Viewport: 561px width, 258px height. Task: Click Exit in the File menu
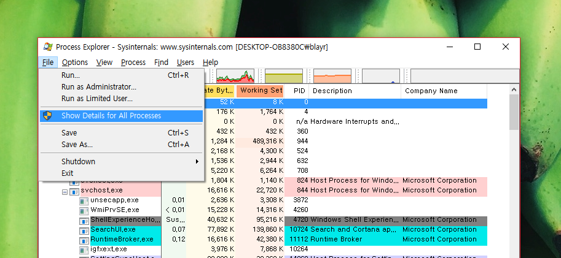tap(121, 173)
